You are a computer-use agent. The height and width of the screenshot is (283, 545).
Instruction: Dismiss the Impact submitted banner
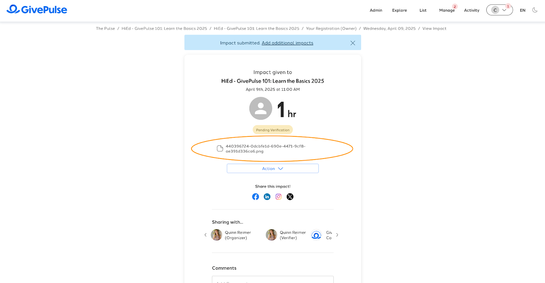tap(353, 43)
